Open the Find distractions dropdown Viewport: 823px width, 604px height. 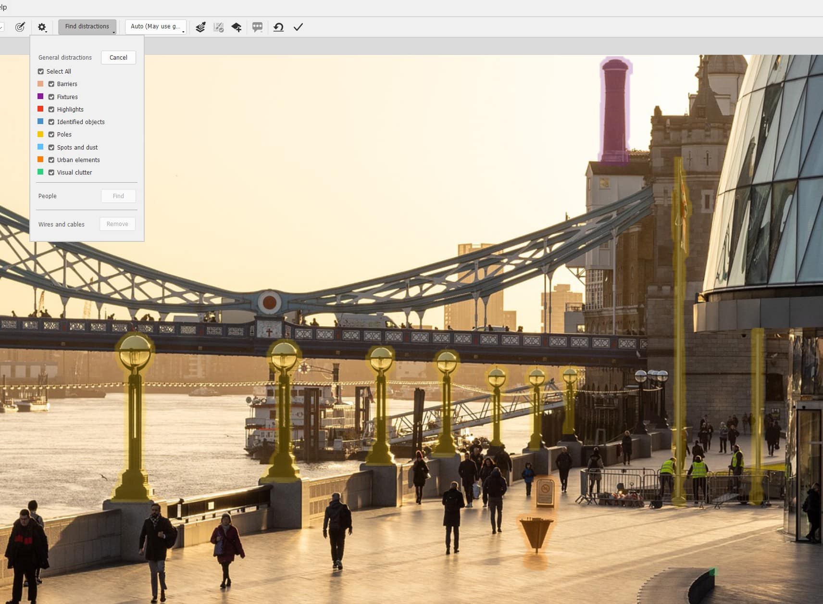(x=87, y=26)
